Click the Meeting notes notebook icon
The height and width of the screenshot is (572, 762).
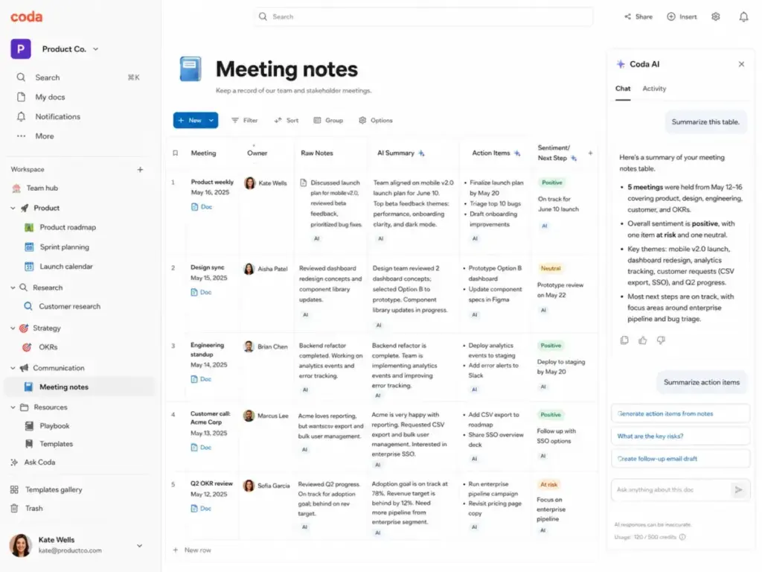coord(190,69)
